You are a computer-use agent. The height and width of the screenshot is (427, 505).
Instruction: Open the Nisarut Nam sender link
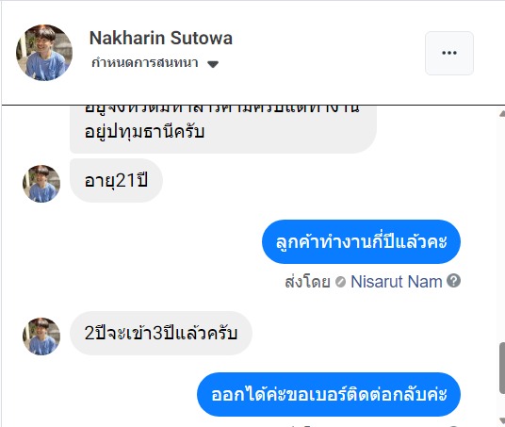pos(396,282)
